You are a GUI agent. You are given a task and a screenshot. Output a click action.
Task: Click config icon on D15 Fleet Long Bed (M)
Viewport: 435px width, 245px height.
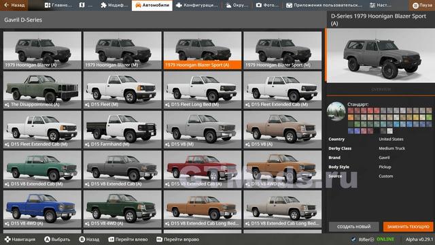(167, 105)
